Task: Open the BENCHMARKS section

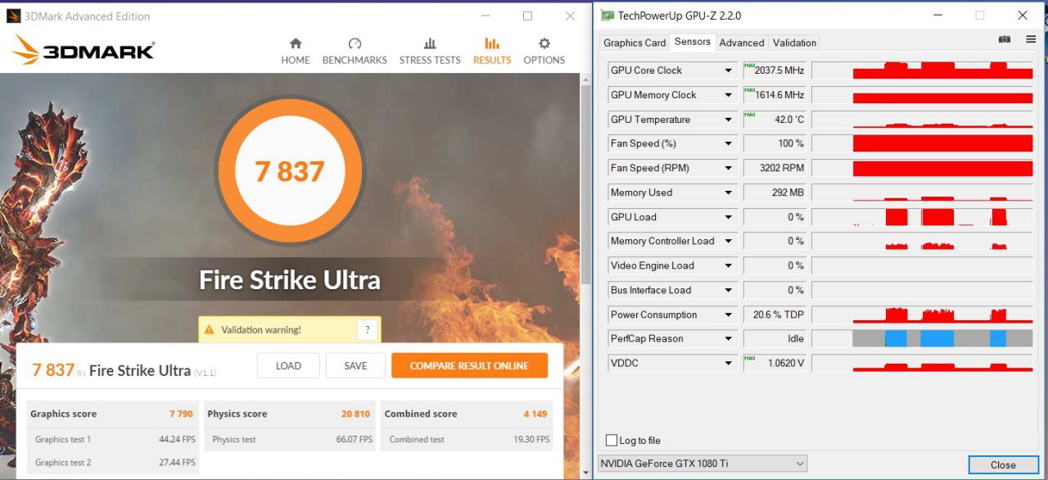Action: 355,51
